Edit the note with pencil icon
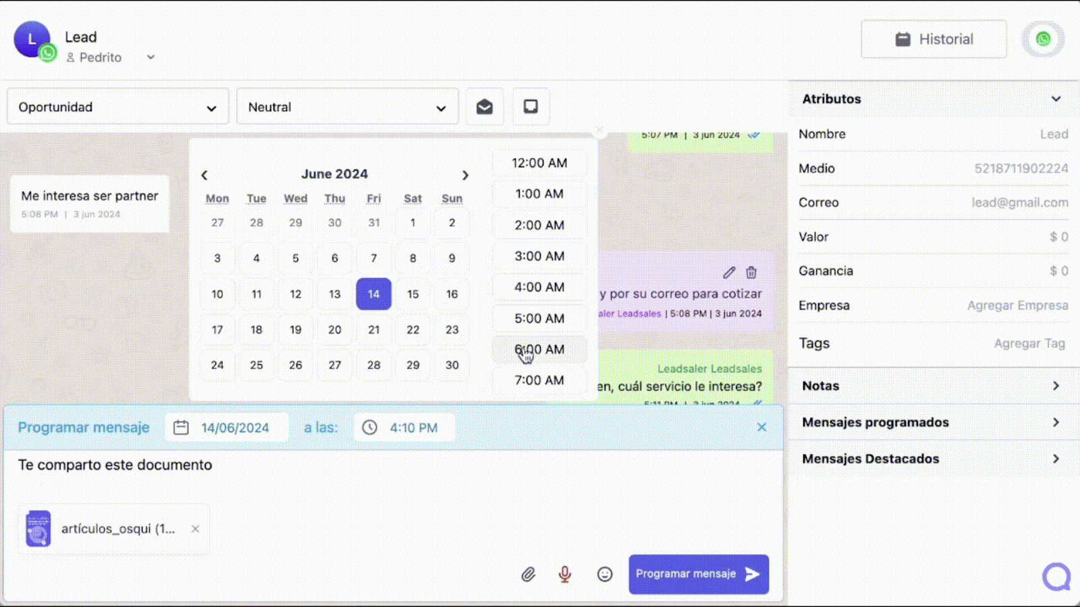Viewport: 1080px width, 607px height. coord(729,272)
